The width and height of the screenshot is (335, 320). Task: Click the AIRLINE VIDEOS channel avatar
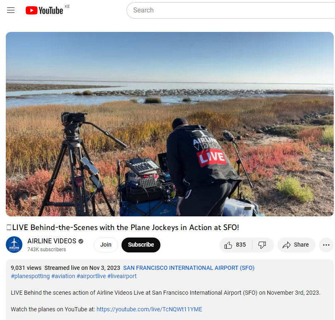(14, 245)
